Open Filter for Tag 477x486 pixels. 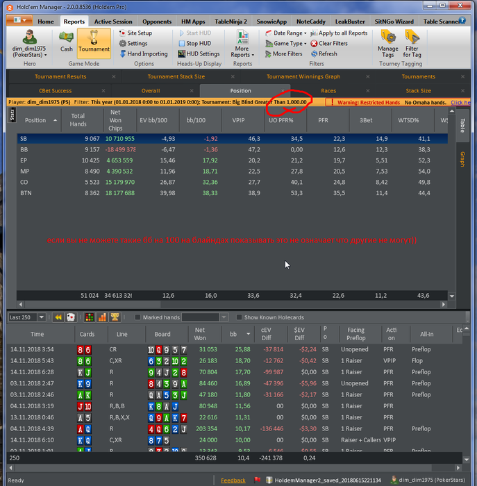[x=412, y=44]
